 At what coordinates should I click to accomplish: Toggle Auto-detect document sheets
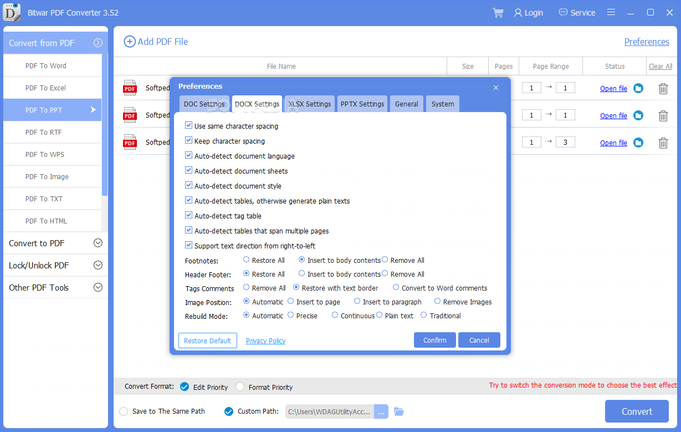(188, 171)
